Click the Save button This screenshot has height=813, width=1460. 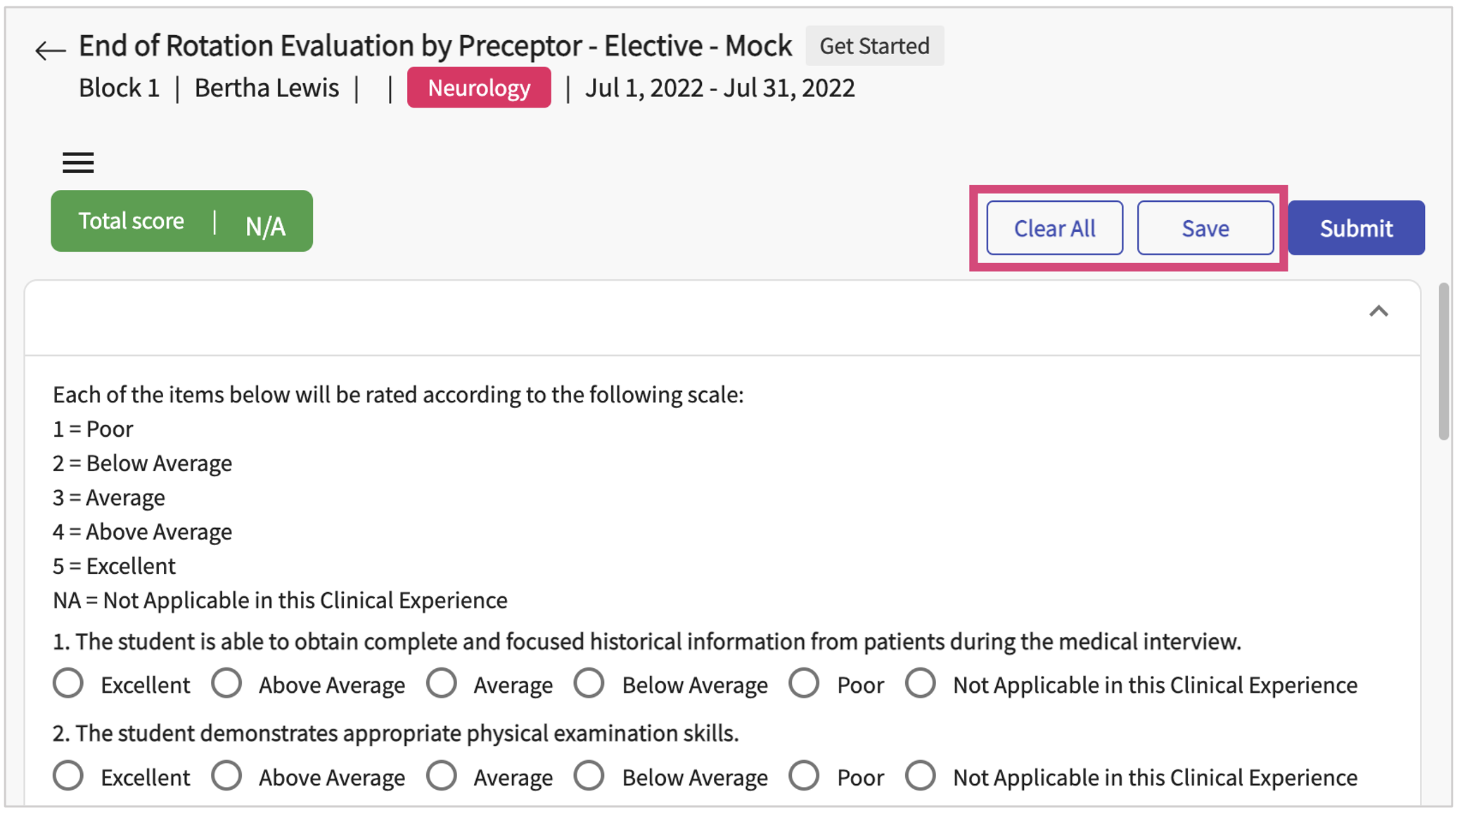point(1205,228)
